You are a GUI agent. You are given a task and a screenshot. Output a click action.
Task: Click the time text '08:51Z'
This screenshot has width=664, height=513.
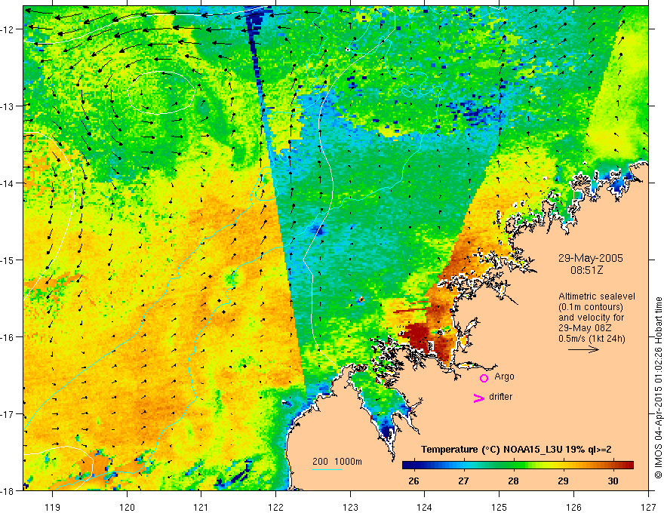586,270
